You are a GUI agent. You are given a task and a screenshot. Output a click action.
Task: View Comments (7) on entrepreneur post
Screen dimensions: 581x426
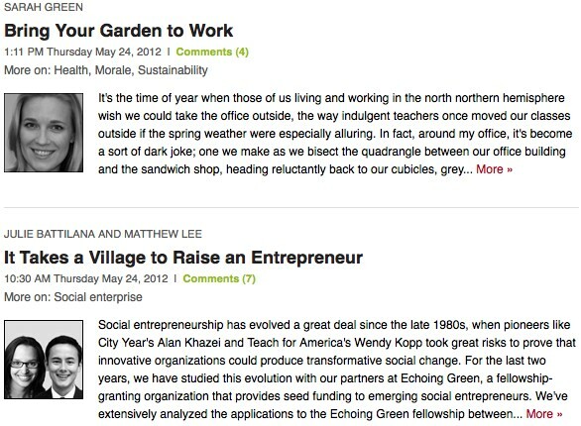(x=219, y=278)
